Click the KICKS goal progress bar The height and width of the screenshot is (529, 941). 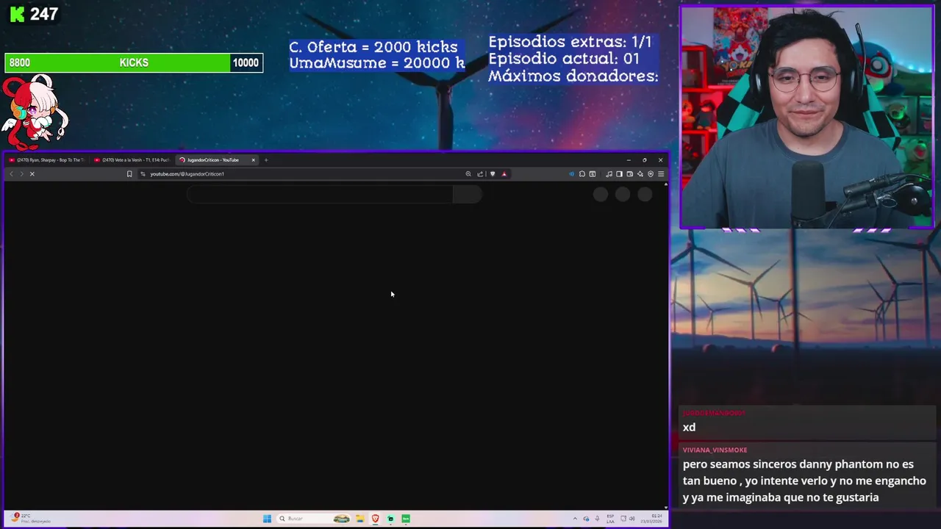(134, 62)
